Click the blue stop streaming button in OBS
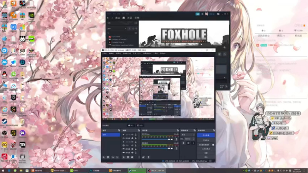Viewport: 308px width, 173px height. click(206, 135)
